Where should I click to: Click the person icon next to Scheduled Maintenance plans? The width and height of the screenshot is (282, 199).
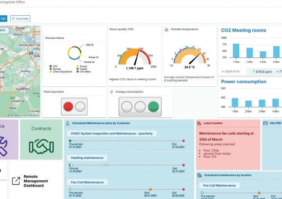(x=68, y=123)
